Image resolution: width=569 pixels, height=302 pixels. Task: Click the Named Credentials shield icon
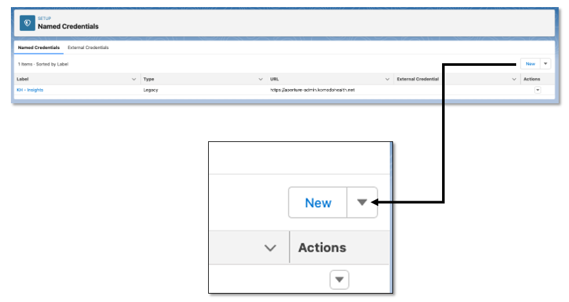[27, 23]
